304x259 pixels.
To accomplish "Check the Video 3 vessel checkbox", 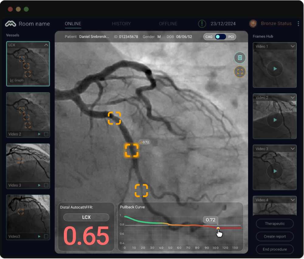I will pyautogui.click(x=46, y=185).
